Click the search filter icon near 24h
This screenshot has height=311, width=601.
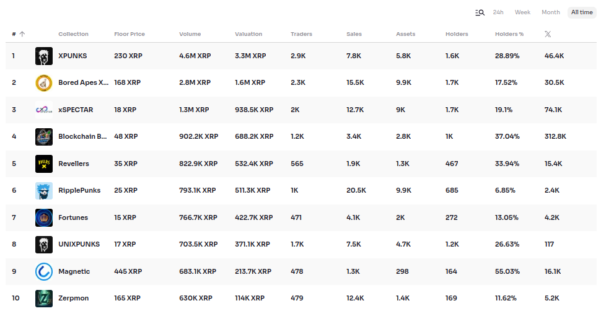(480, 12)
